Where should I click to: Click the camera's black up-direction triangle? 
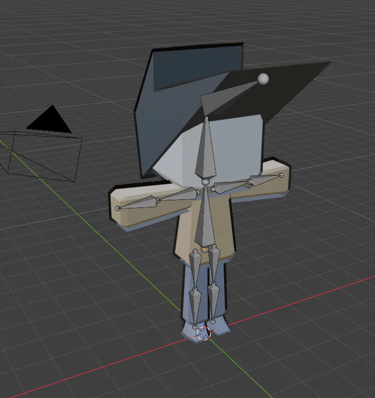(x=50, y=119)
